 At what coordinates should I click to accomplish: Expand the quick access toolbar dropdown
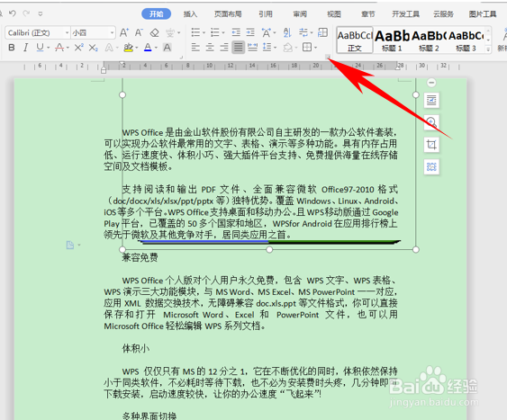[41, 13]
